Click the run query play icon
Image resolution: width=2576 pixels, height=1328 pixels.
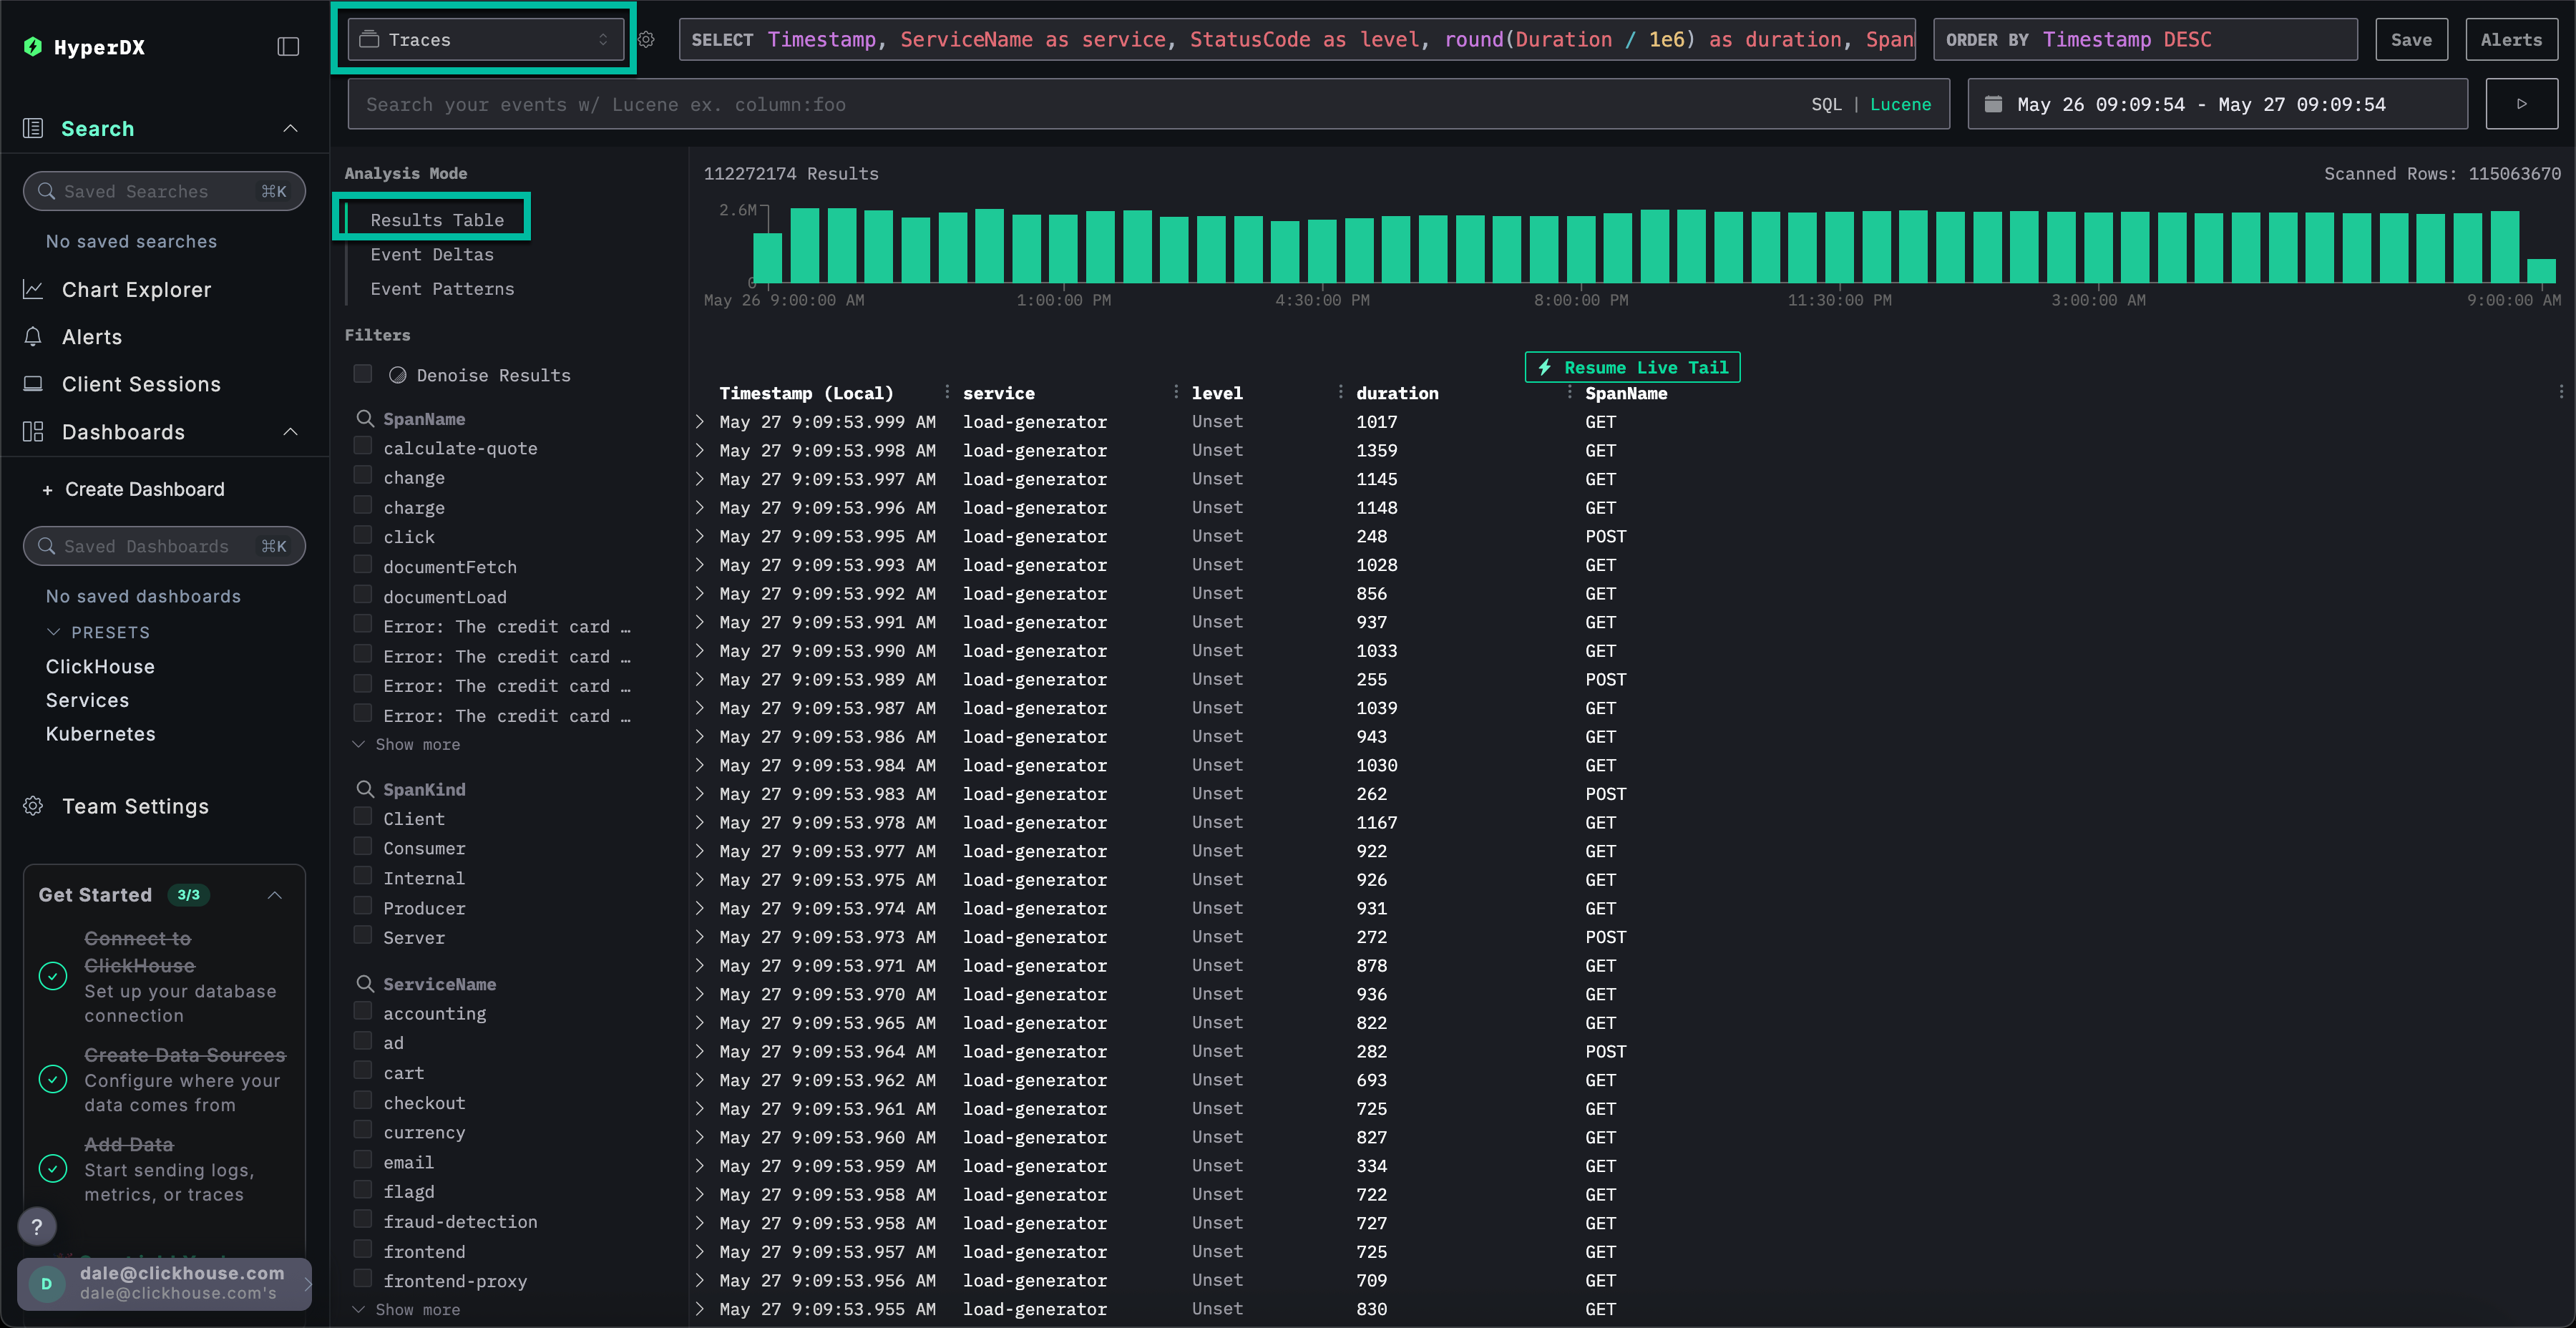click(2521, 104)
